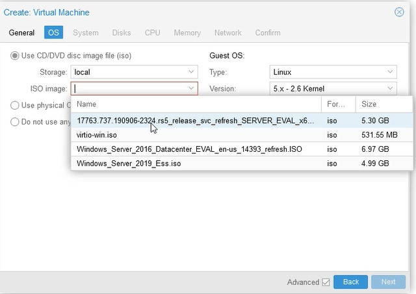Sort the list by Name column header
Image resolution: width=416 pixels, height=294 pixels.
click(195, 104)
